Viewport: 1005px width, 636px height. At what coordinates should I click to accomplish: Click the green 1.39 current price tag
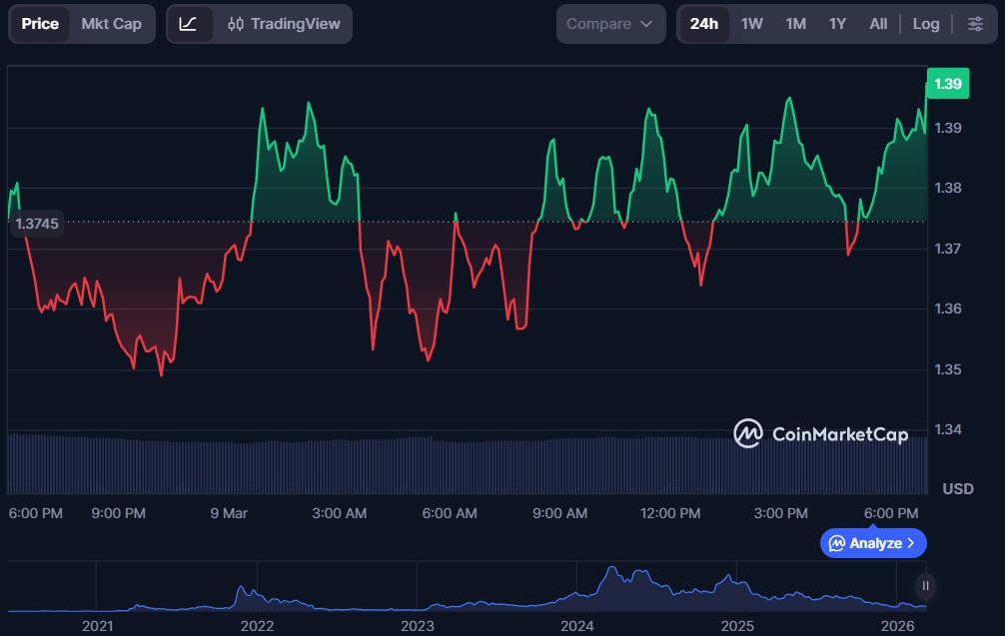pyautogui.click(x=947, y=84)
